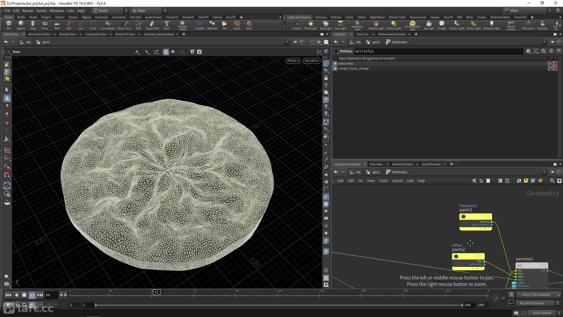The width and height of the screenshot is (563, 317).
Task: Expand the parameter pane path dropdown
Action: (544, 42)
